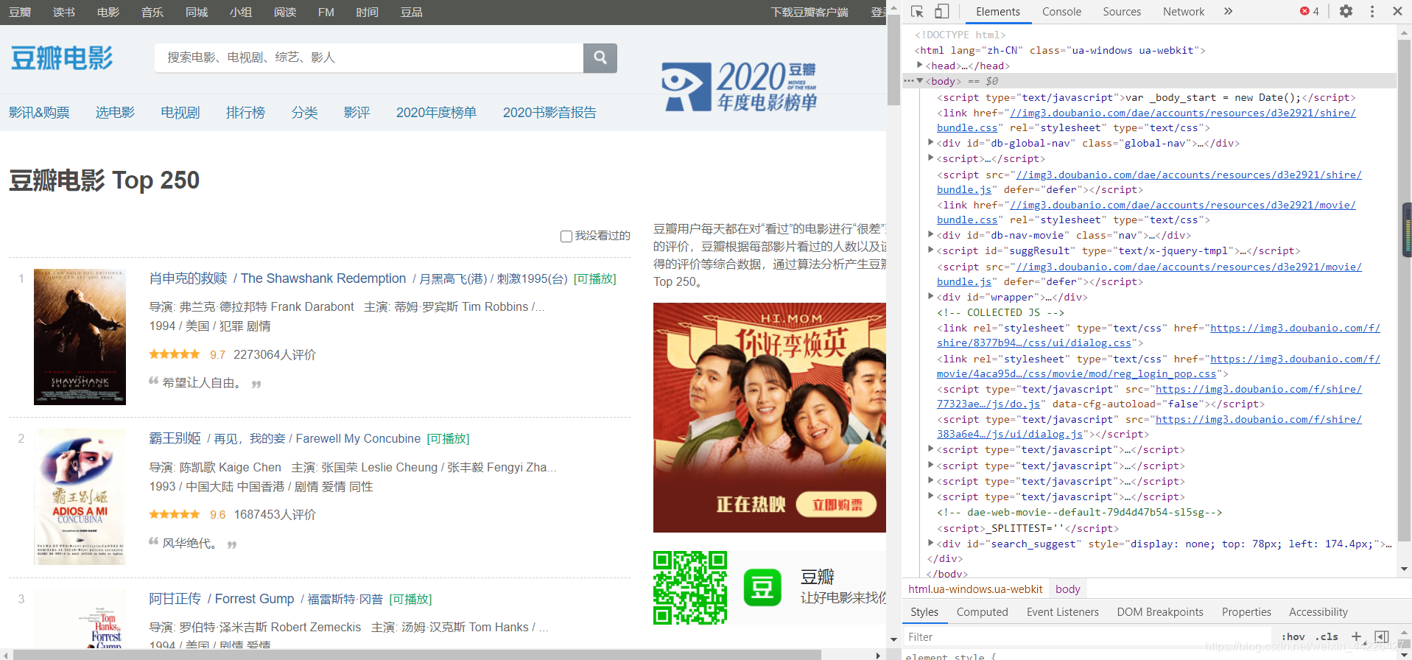The image size is (1412, 660).
Task: Check the 我没看过的 checkbox
Action: click(566, 236)
